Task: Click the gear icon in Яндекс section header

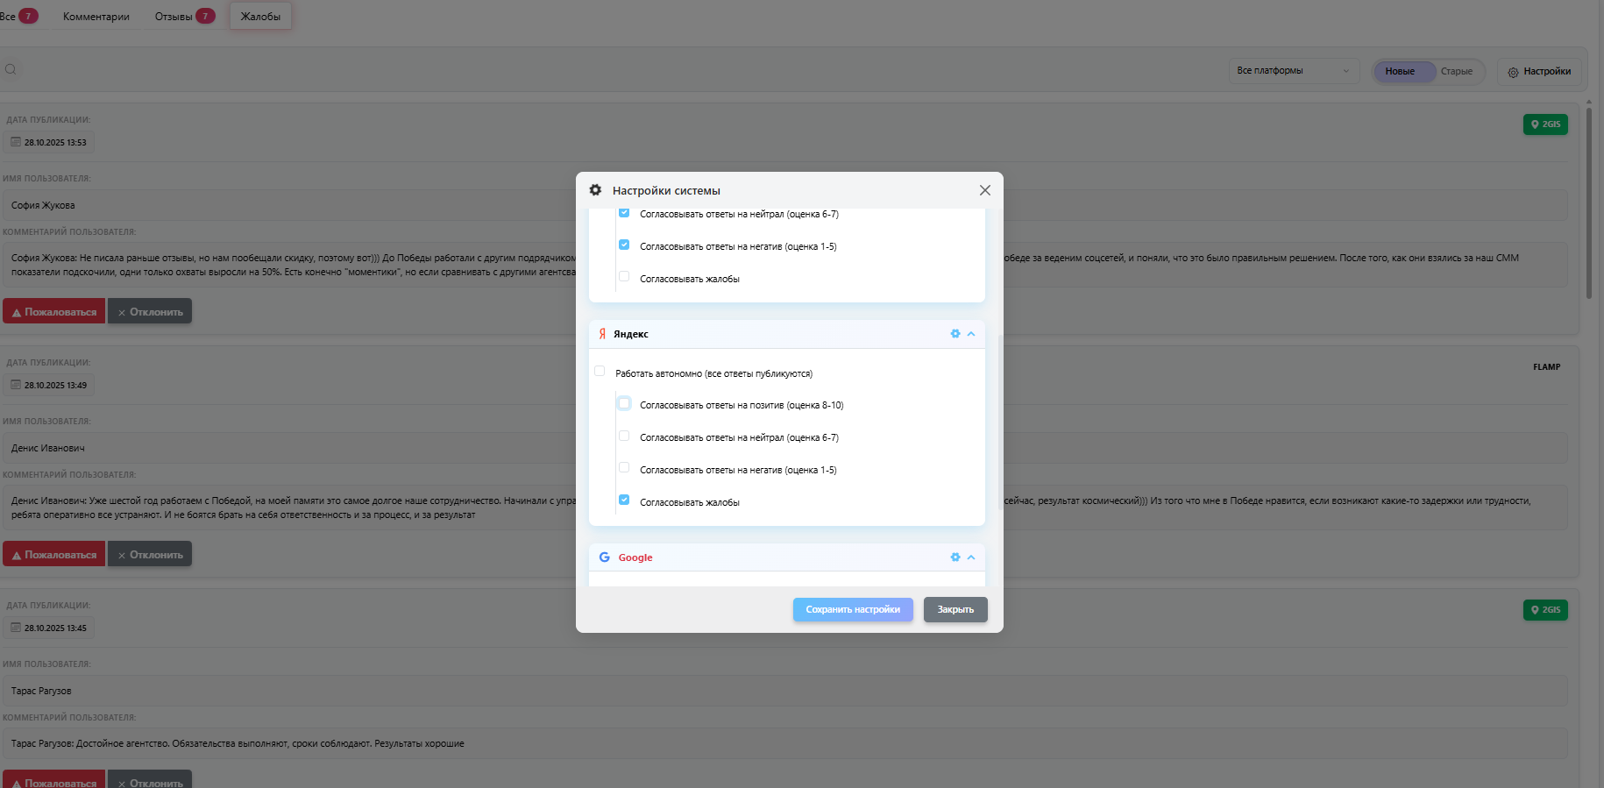Action: (955, 334)
